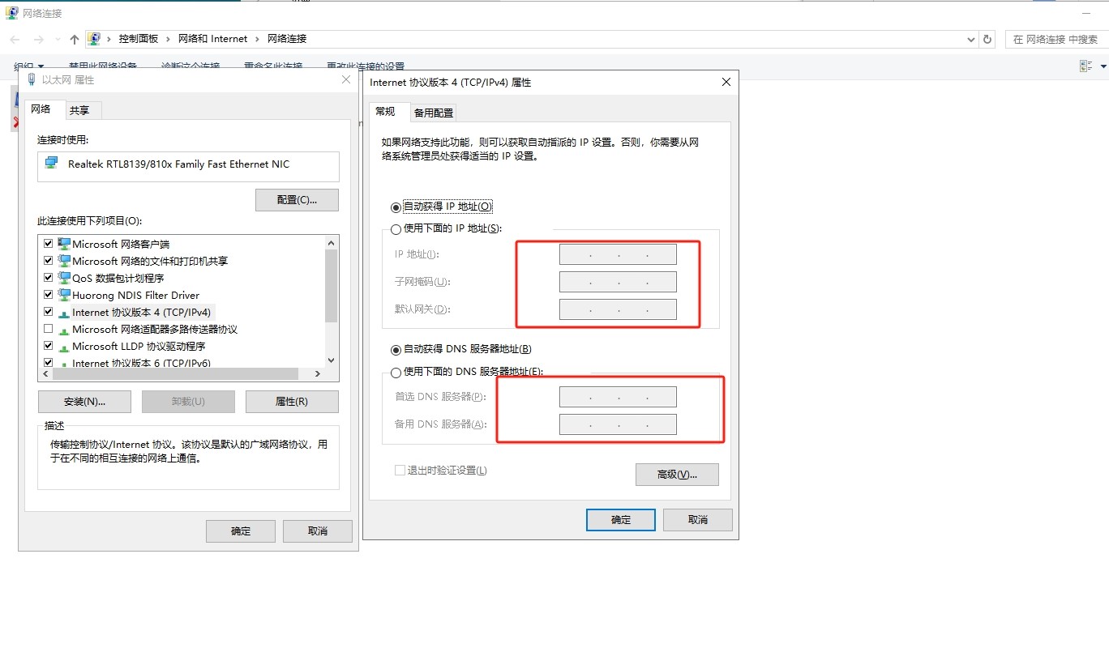This screenshot has height=652, width=1109.
Task: Click the refresh icon beside the address bar
Action: pyautogui.click(x=987, y=39)
